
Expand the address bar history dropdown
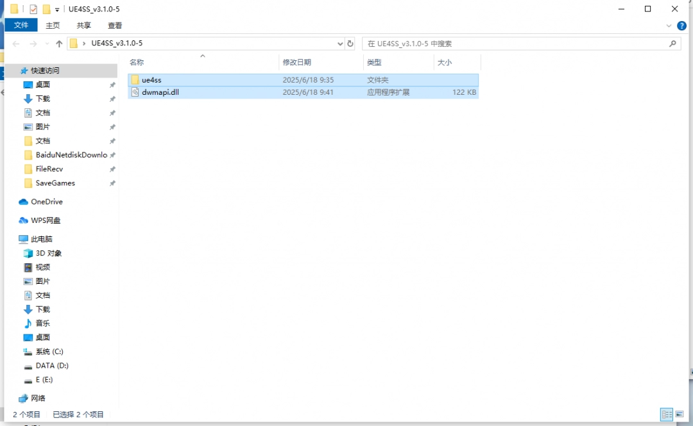point(340,44)
